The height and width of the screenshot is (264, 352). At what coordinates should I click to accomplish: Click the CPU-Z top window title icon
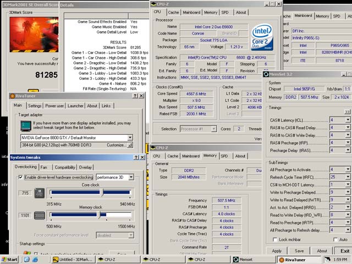point(153,4)
